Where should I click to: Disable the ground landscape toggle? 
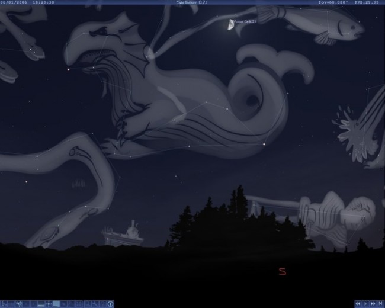click(x=41, y=304)
